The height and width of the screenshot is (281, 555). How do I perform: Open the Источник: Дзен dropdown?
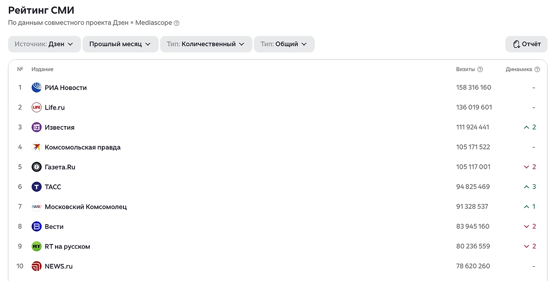tap(44, 44)
